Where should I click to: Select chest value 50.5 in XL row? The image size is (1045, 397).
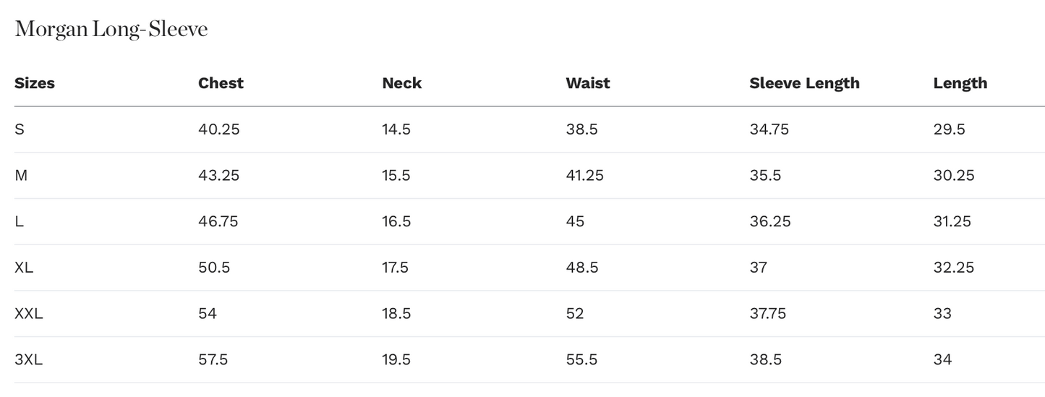point(214,268)
